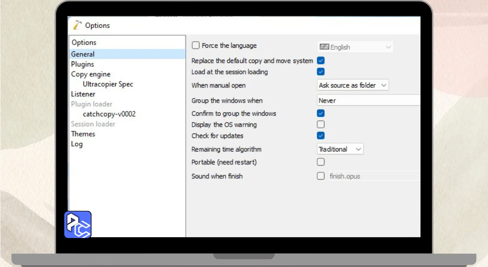Open the When manual open dropdown
Image resolution: width=488 pixels, height=267 pixels.
[353, 85]
